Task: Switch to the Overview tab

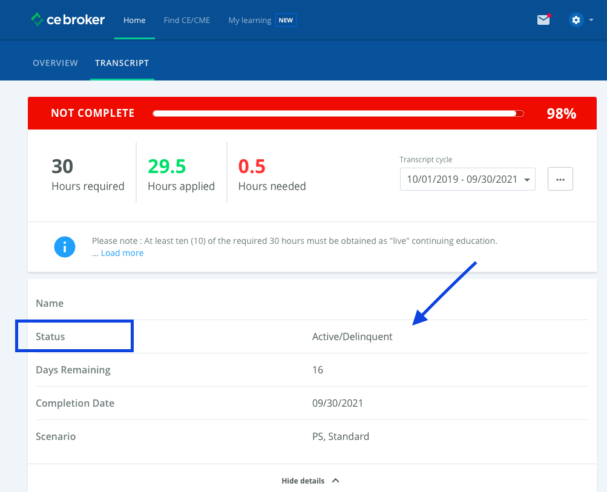Action: click(x=55, y=63)
